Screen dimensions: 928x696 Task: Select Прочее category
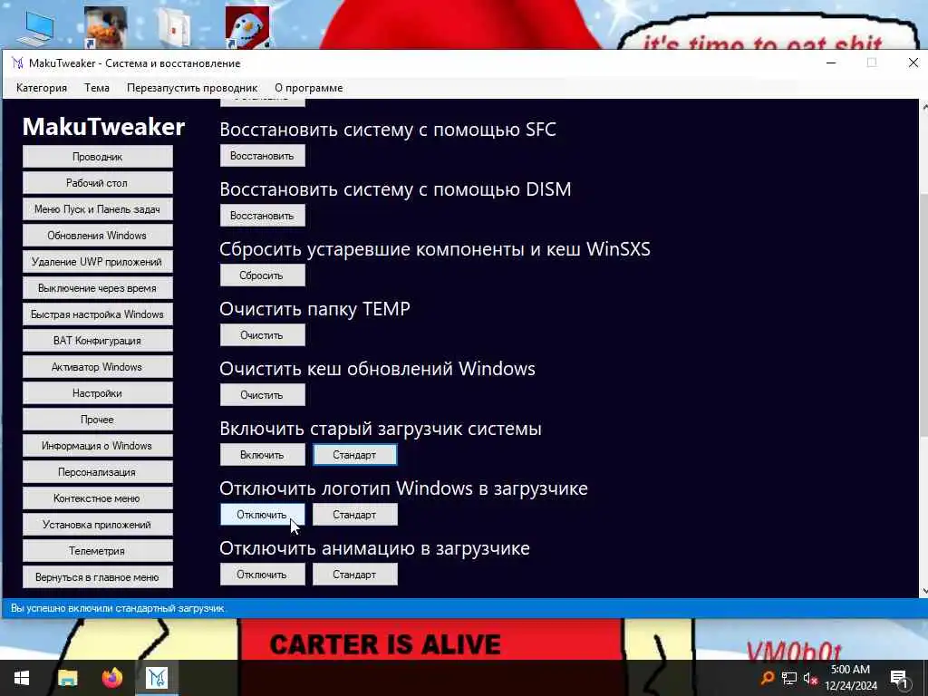coord(98,419)
